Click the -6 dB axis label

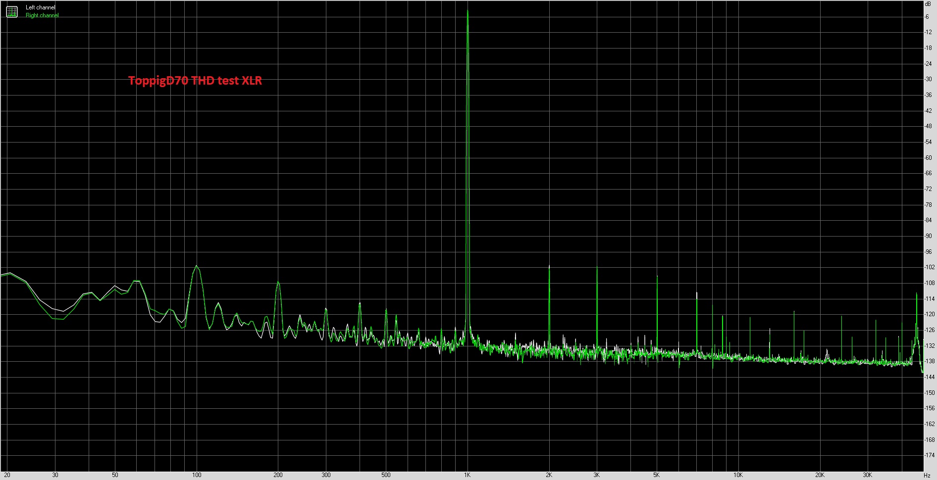[x=927, y=17]
